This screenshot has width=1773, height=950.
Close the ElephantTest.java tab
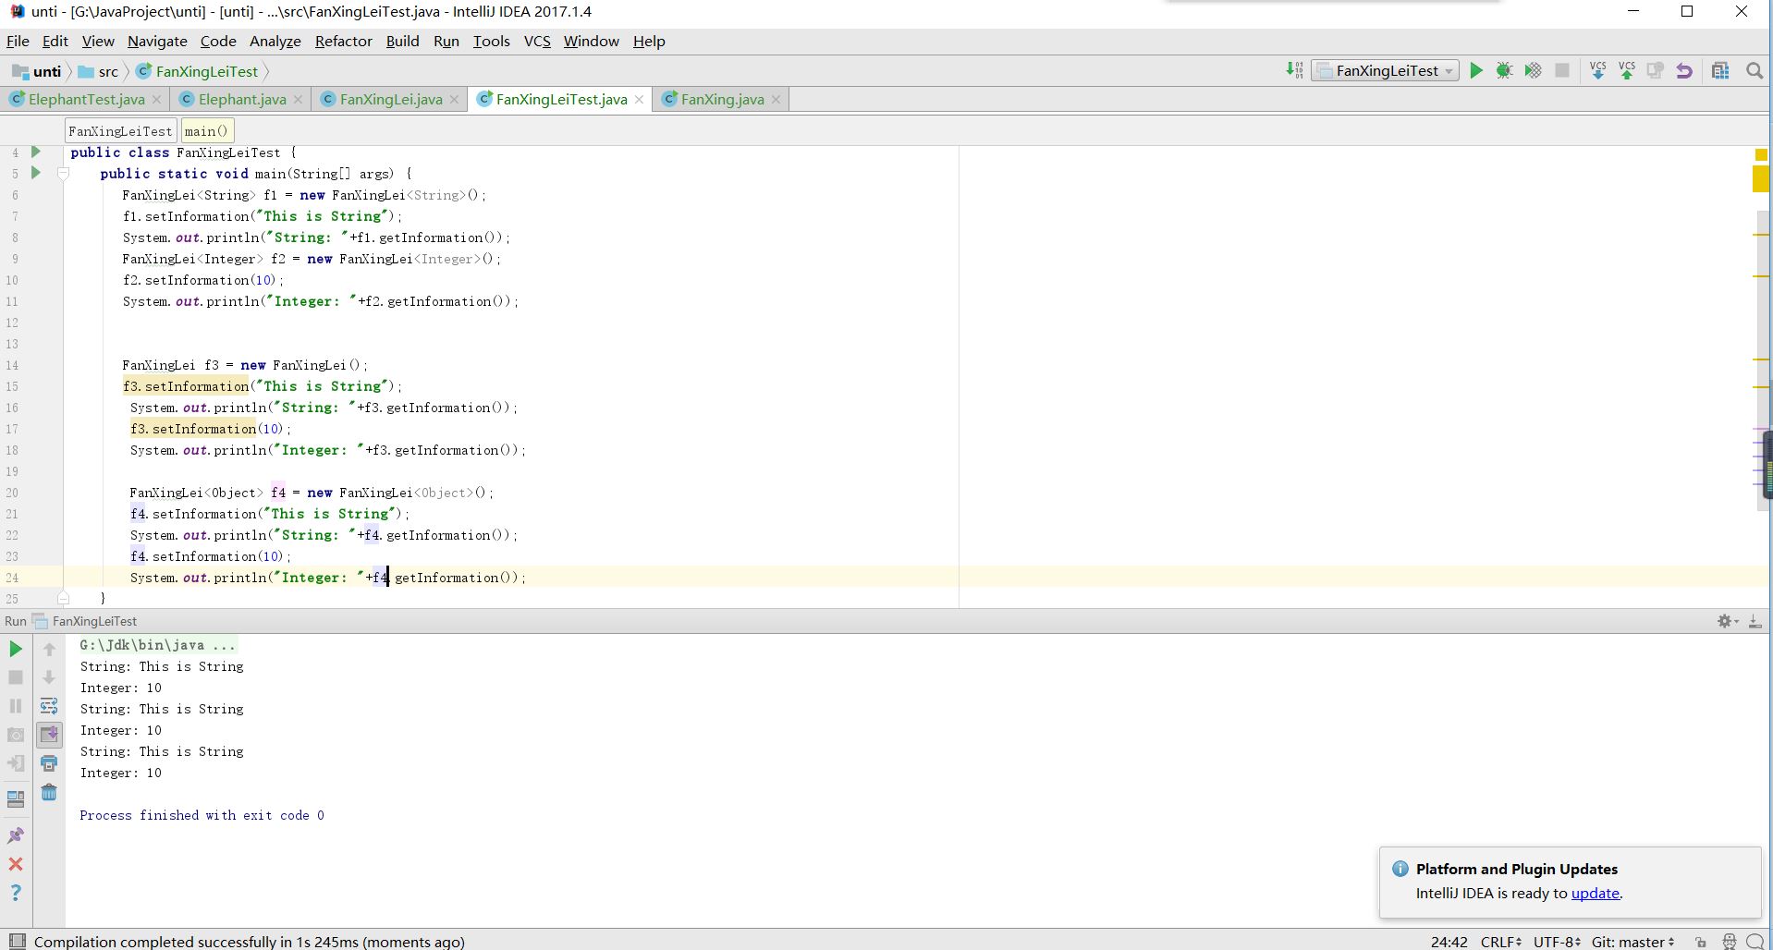[x=156, y=100]
